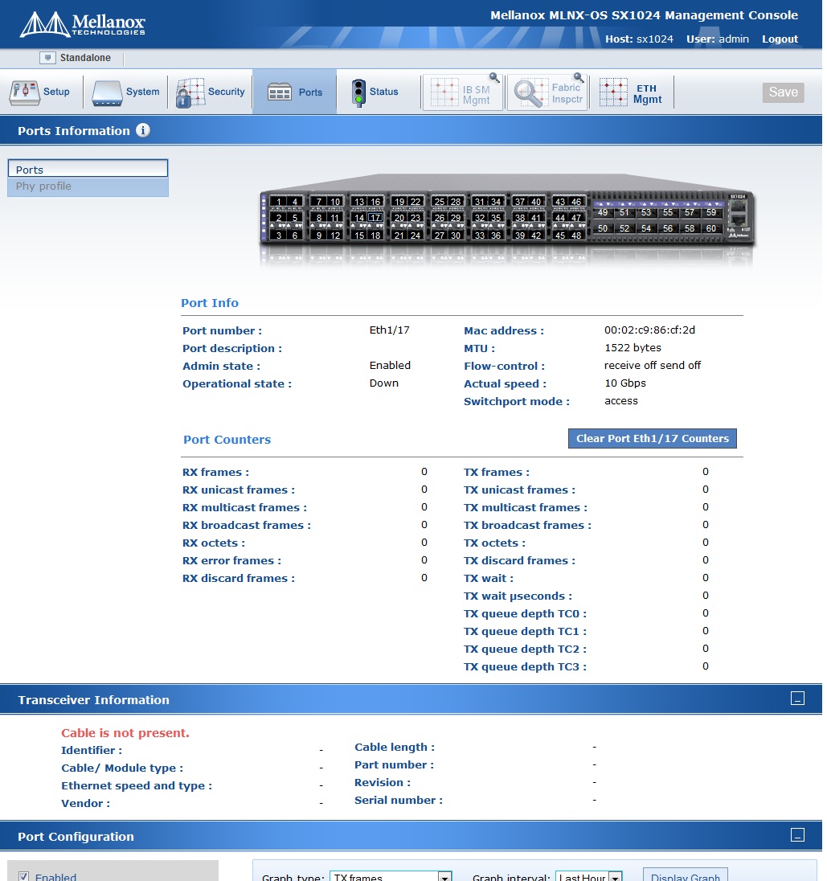This screenshot has width=827, height=881.
Task: Click the Mellanox Technologies logo
Action: [82, 25]
